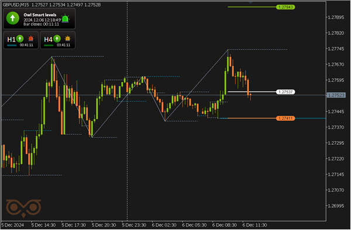
Task: Click the 6 Dec 05:30 time axis label
Action: (194, 225)
